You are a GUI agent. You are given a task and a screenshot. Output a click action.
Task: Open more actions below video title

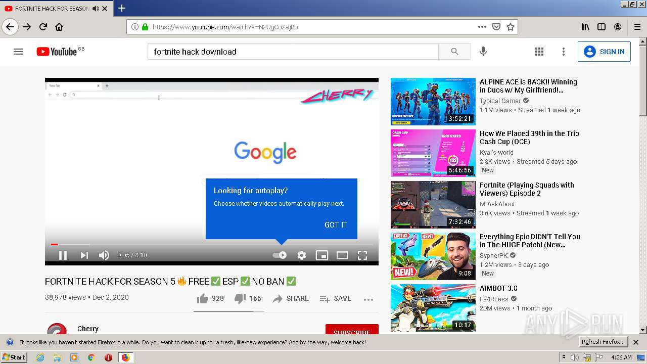click(368, 299)
